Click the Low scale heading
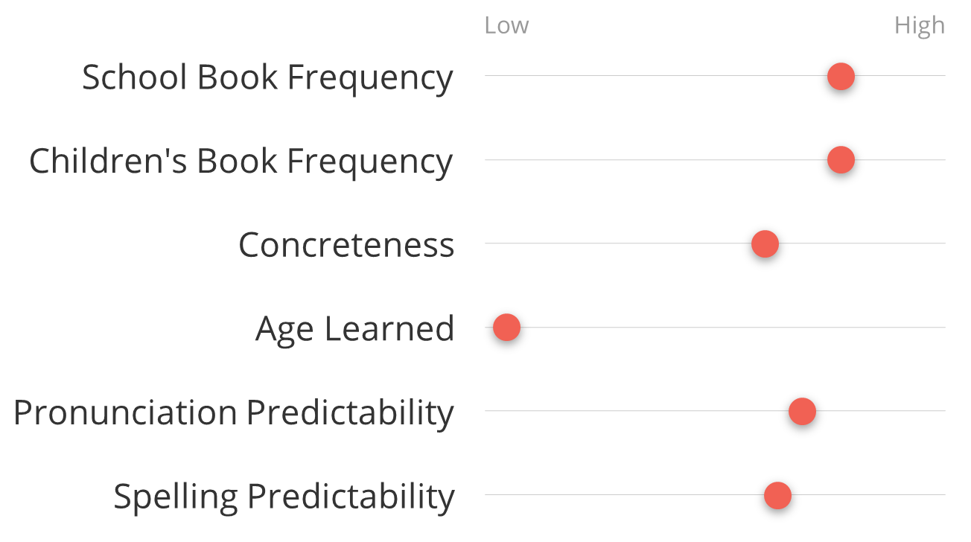 click(x=506, y=25)
